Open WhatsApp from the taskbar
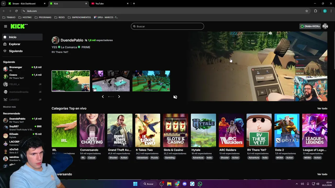This screenshot has width=335, height=188. 200,184
